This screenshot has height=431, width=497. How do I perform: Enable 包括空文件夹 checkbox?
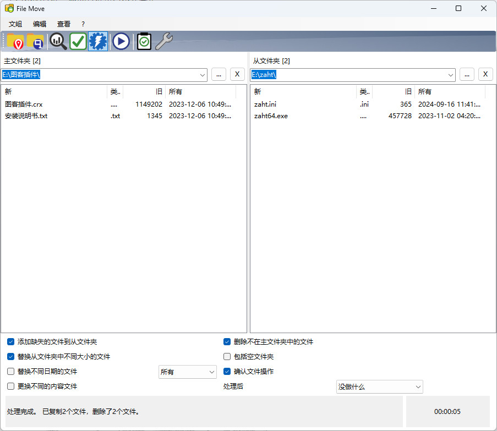[x=227, y=357]
